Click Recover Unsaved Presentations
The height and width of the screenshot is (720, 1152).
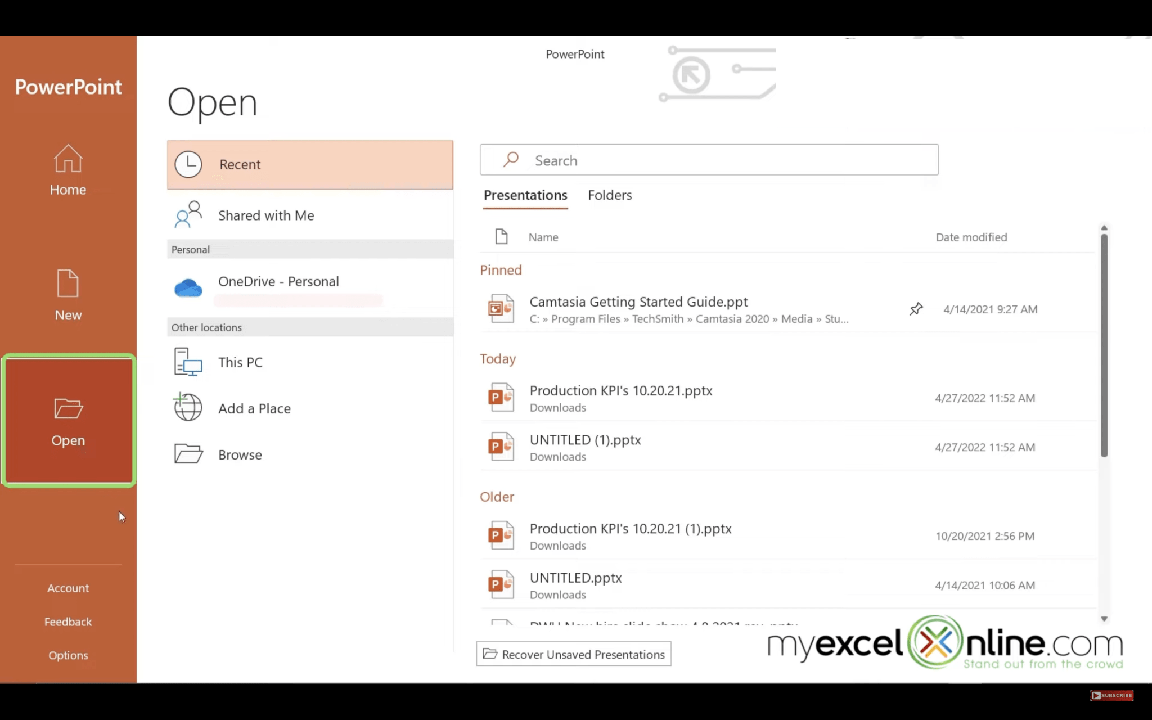[x=573, y=654]
